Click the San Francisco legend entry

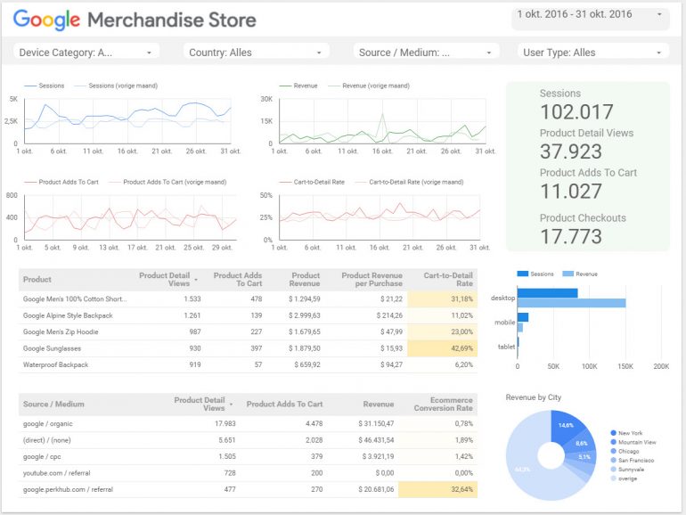tap(633, 461)
